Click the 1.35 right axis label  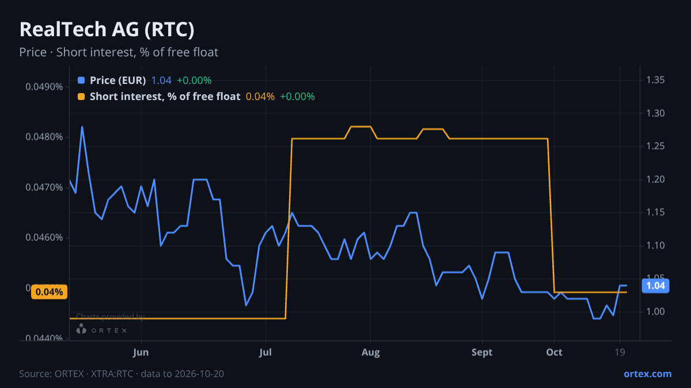point(656,80)
